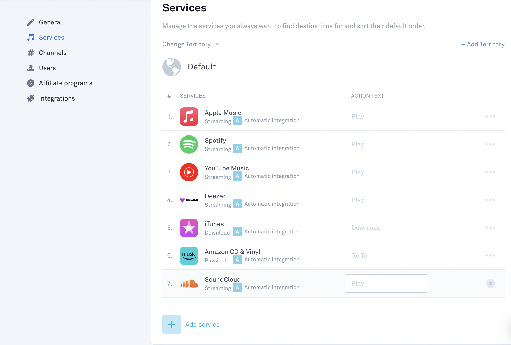The height and width of the screenshot is (345, 511).
Task: Click the Add Territory link
Action: (x=483, y=44)
